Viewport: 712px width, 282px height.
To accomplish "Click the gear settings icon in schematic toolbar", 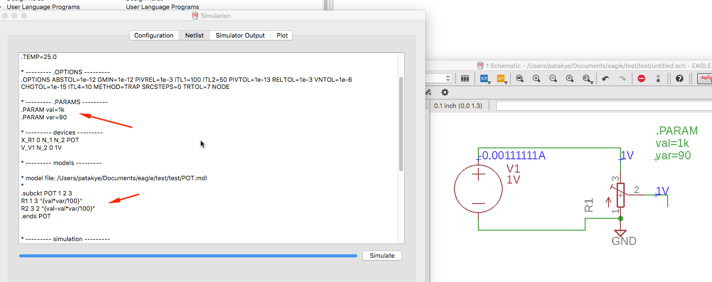I will (445, 92).
